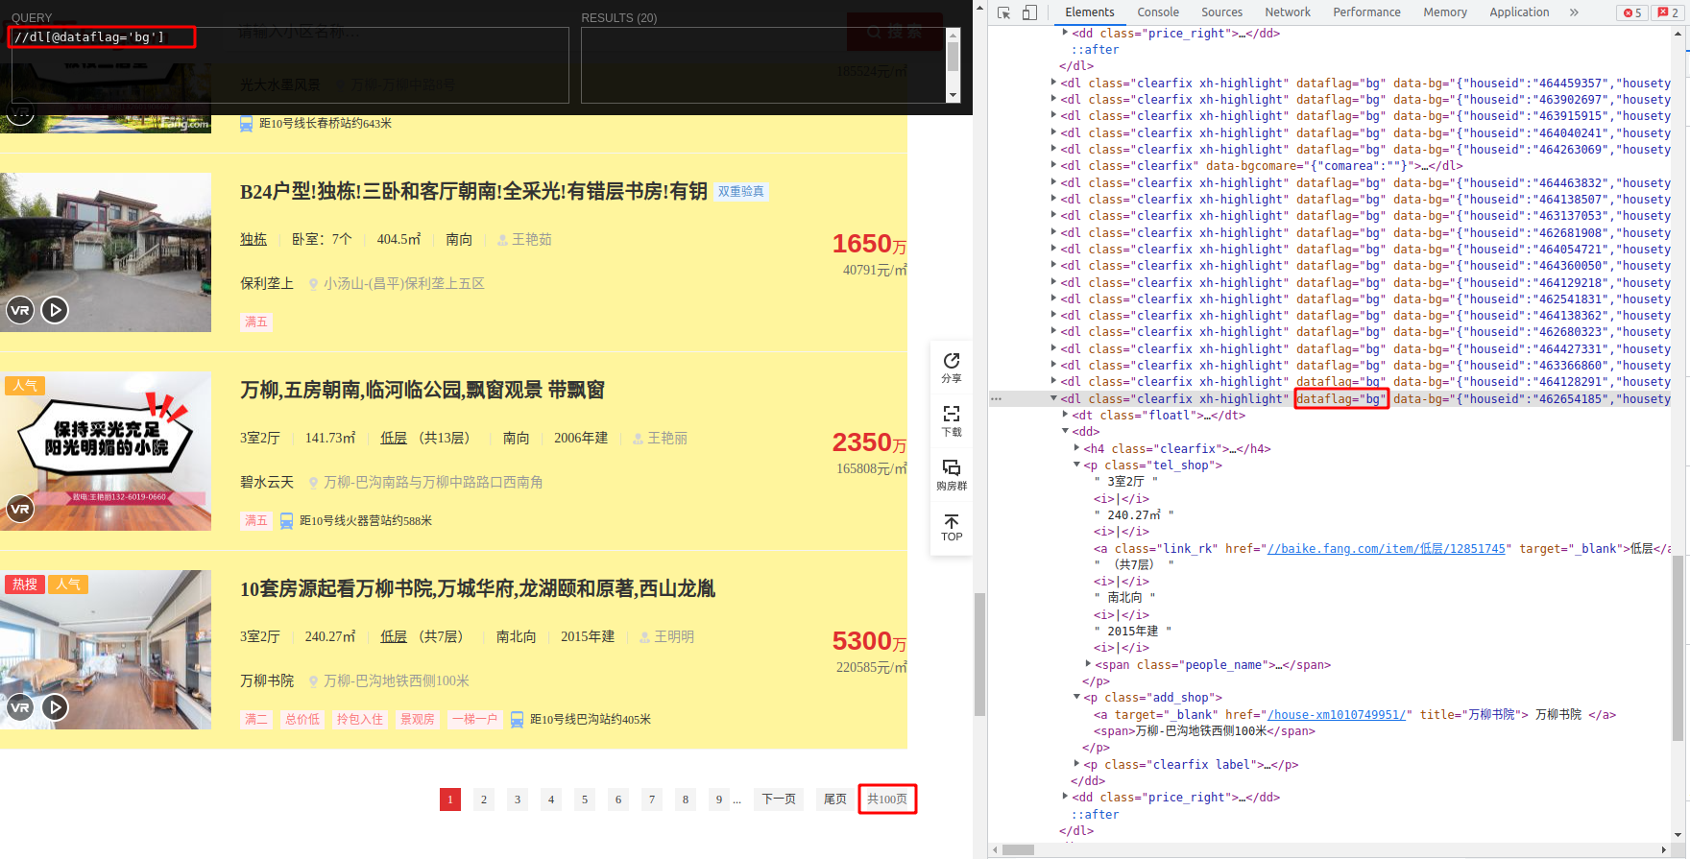The height and width of the screenshot is (859, 1690).
Task: Click the agent icon beside 王艳茹
Action: pyautogui.click(x=502, y=240)
